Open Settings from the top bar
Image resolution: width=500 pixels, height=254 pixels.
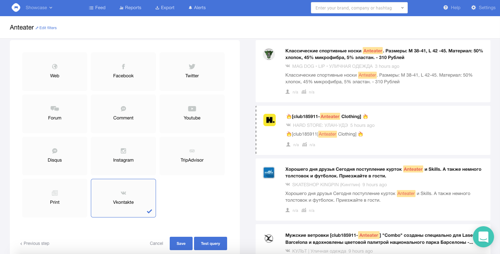483,7
